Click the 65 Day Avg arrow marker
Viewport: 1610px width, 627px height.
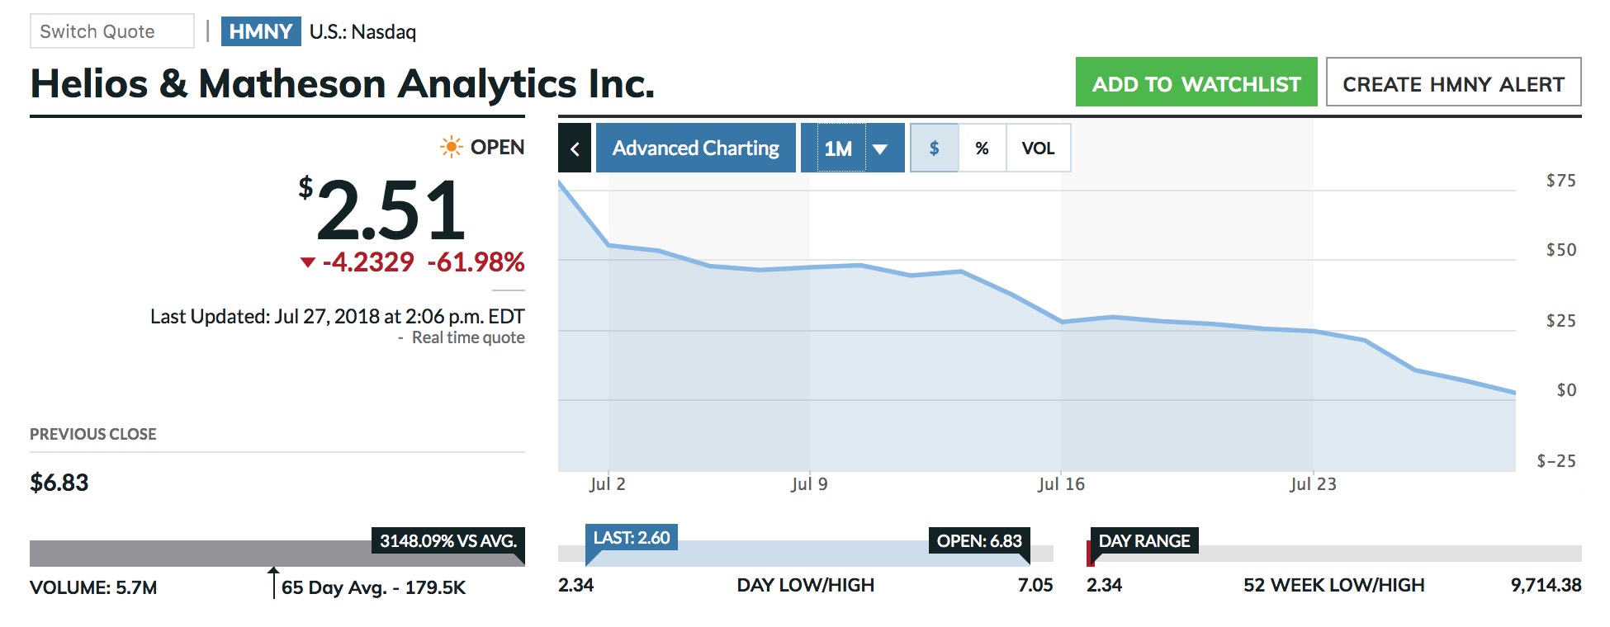pos(273,580)
